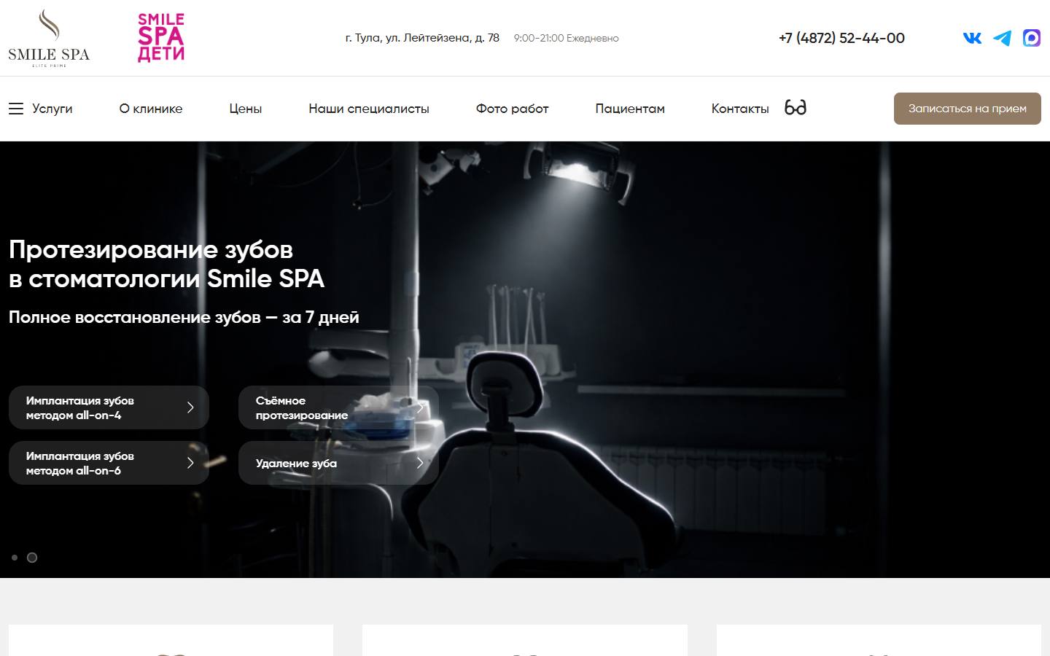Open Съёмное протезирование service
The image size is (1050, 656).
point(338,407)
